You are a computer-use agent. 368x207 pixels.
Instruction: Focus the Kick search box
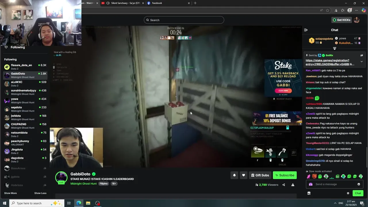pos(184,20)
